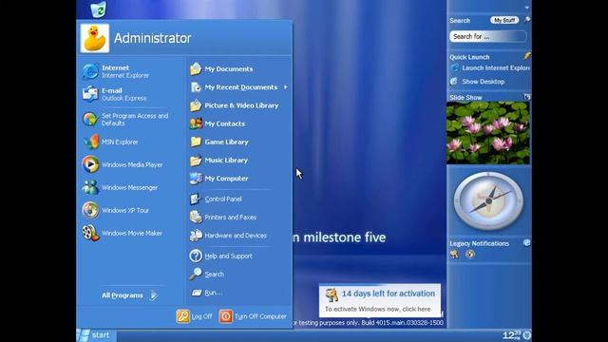This screenshot has width=608, height=342.
Task: Open the sidebar options dropdown arrow
Action: 526,8
